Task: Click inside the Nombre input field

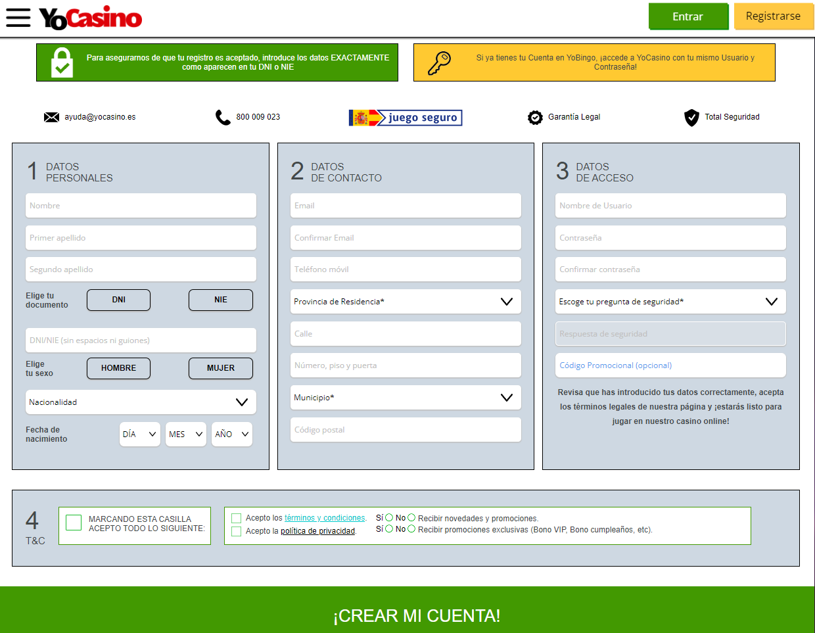Action: coord(141,205)
